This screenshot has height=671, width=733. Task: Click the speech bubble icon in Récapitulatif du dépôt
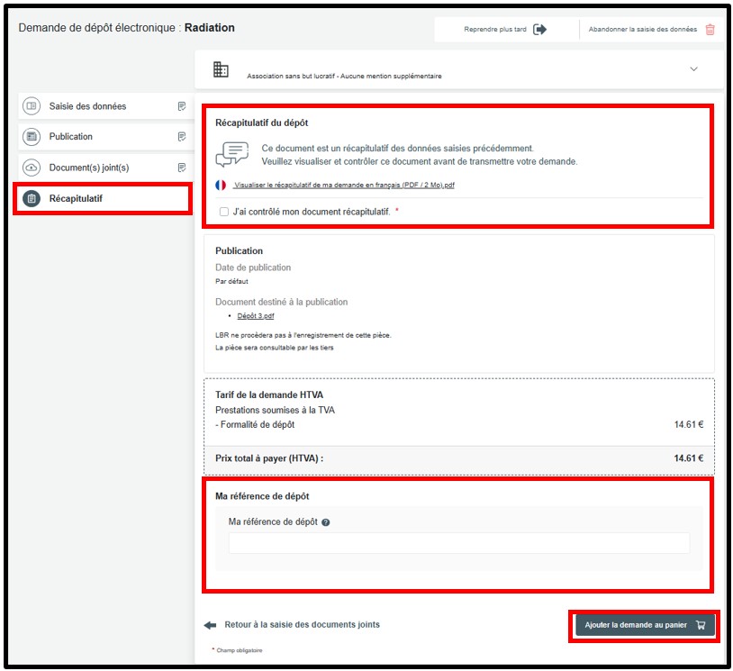click(x=231, y=154)
